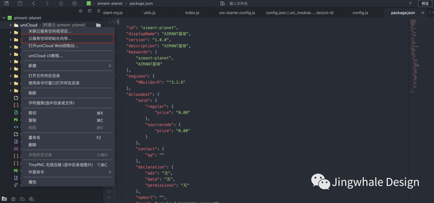
Task: Click the "permissions": "无" code line
Action: (167, 185)
